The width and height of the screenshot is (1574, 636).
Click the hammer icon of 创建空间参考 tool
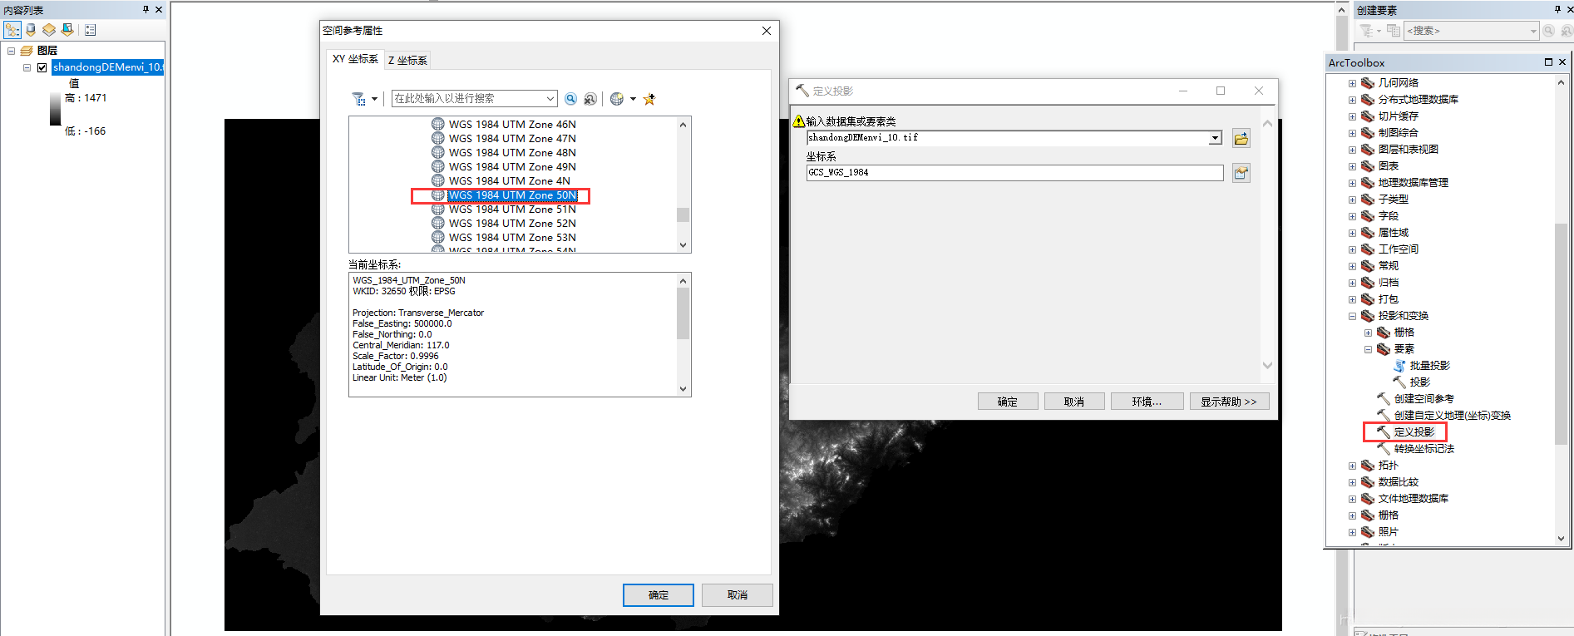tap(1384, 398)
